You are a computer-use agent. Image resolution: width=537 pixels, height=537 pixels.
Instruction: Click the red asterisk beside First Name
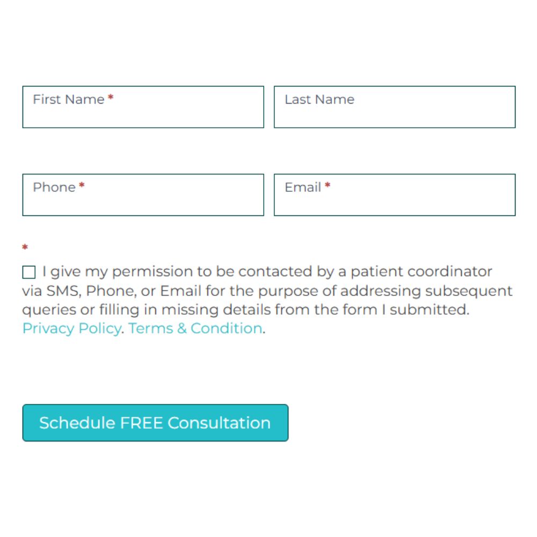tap(111, 99)
